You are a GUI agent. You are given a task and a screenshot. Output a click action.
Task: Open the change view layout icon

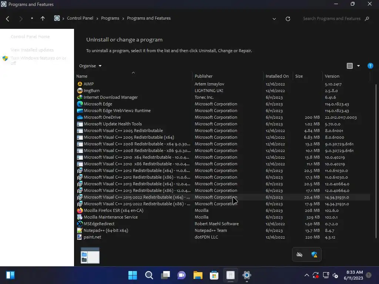350,66
